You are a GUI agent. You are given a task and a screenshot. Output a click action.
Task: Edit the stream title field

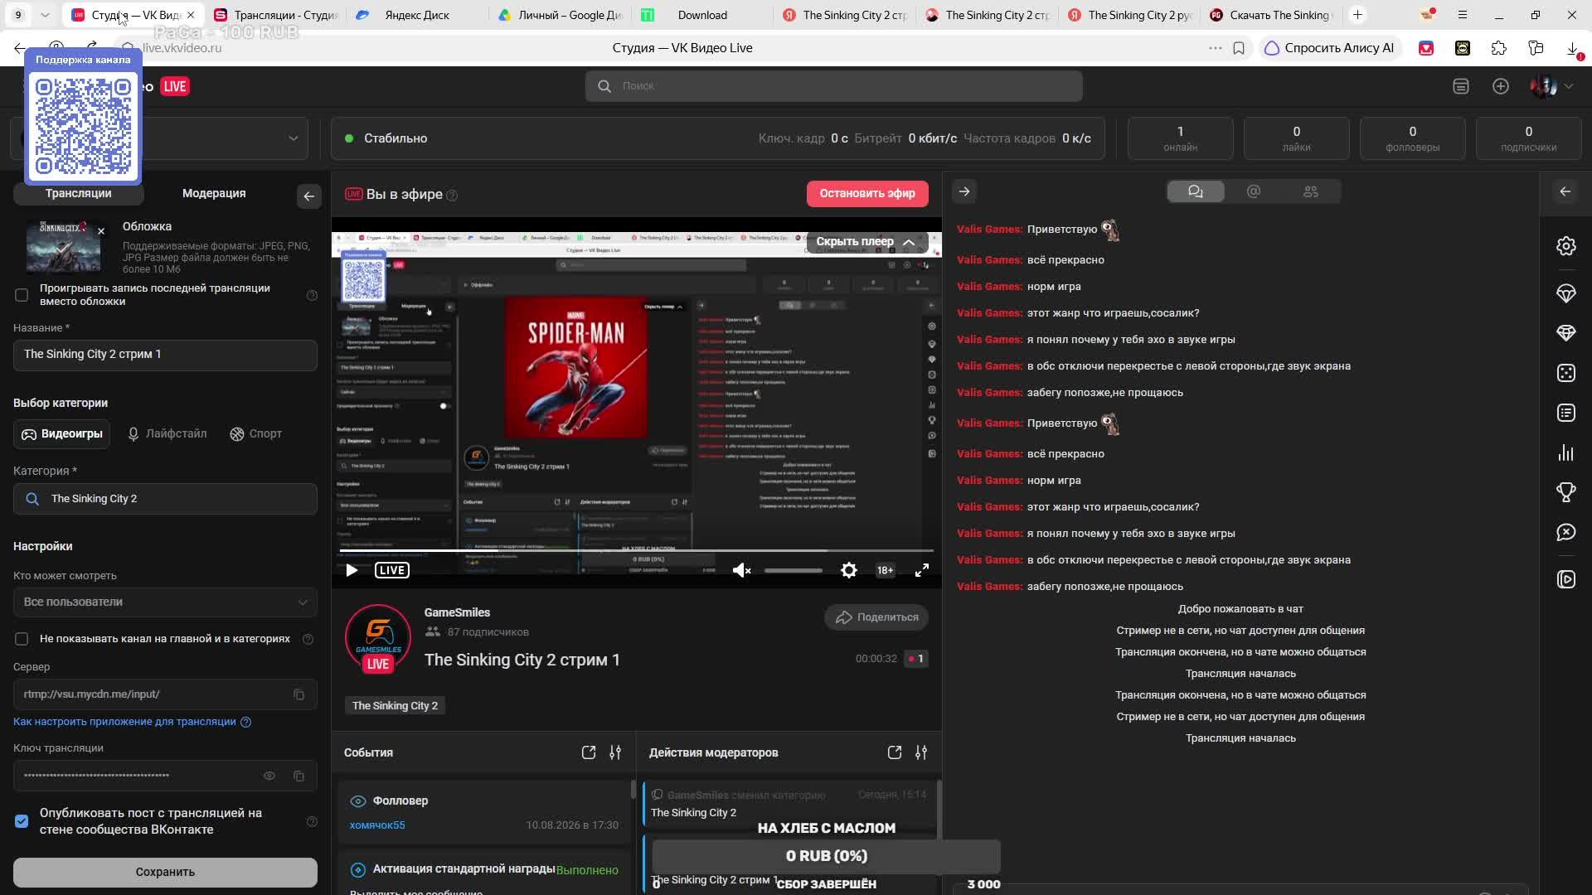coord(165,355)
